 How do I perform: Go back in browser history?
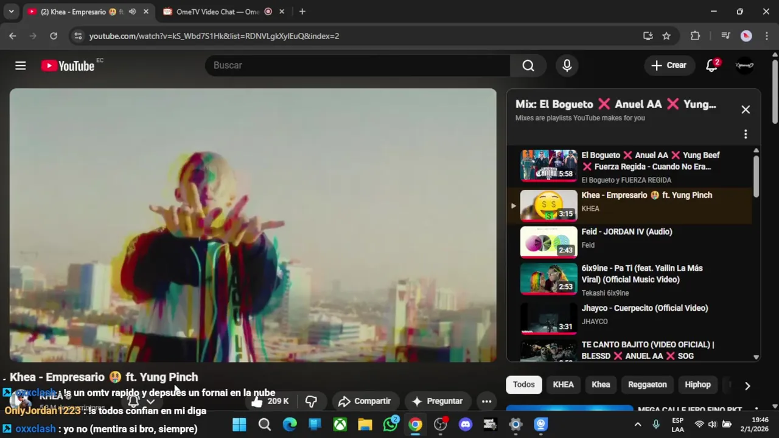tap(13, 36)
